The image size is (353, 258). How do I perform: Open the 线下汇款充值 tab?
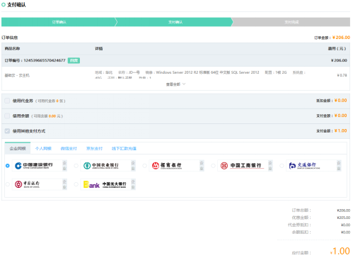click(124, 148)
